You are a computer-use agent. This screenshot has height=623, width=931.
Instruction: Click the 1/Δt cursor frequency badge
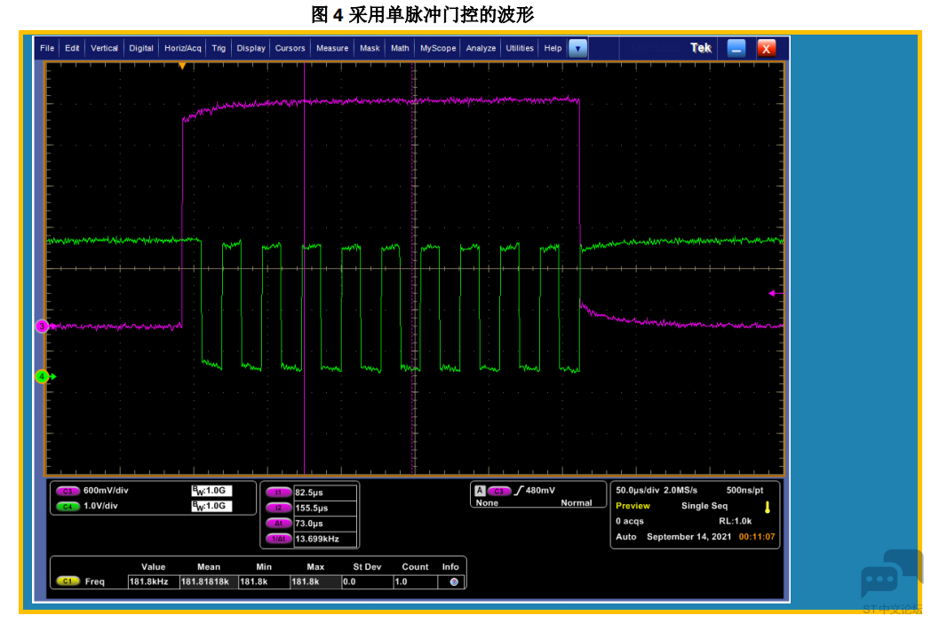point(278,539)
